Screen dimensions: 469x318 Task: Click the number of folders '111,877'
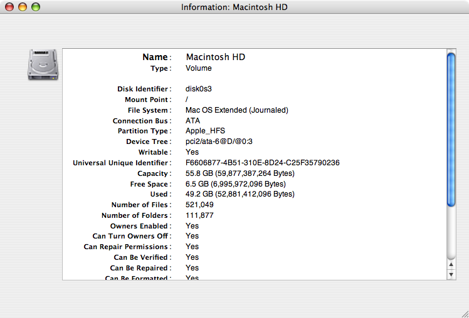coord(199,215)
